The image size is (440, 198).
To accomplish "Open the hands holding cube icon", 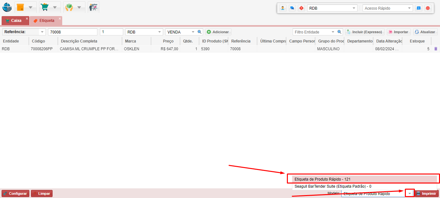I will tap(69, 7).
